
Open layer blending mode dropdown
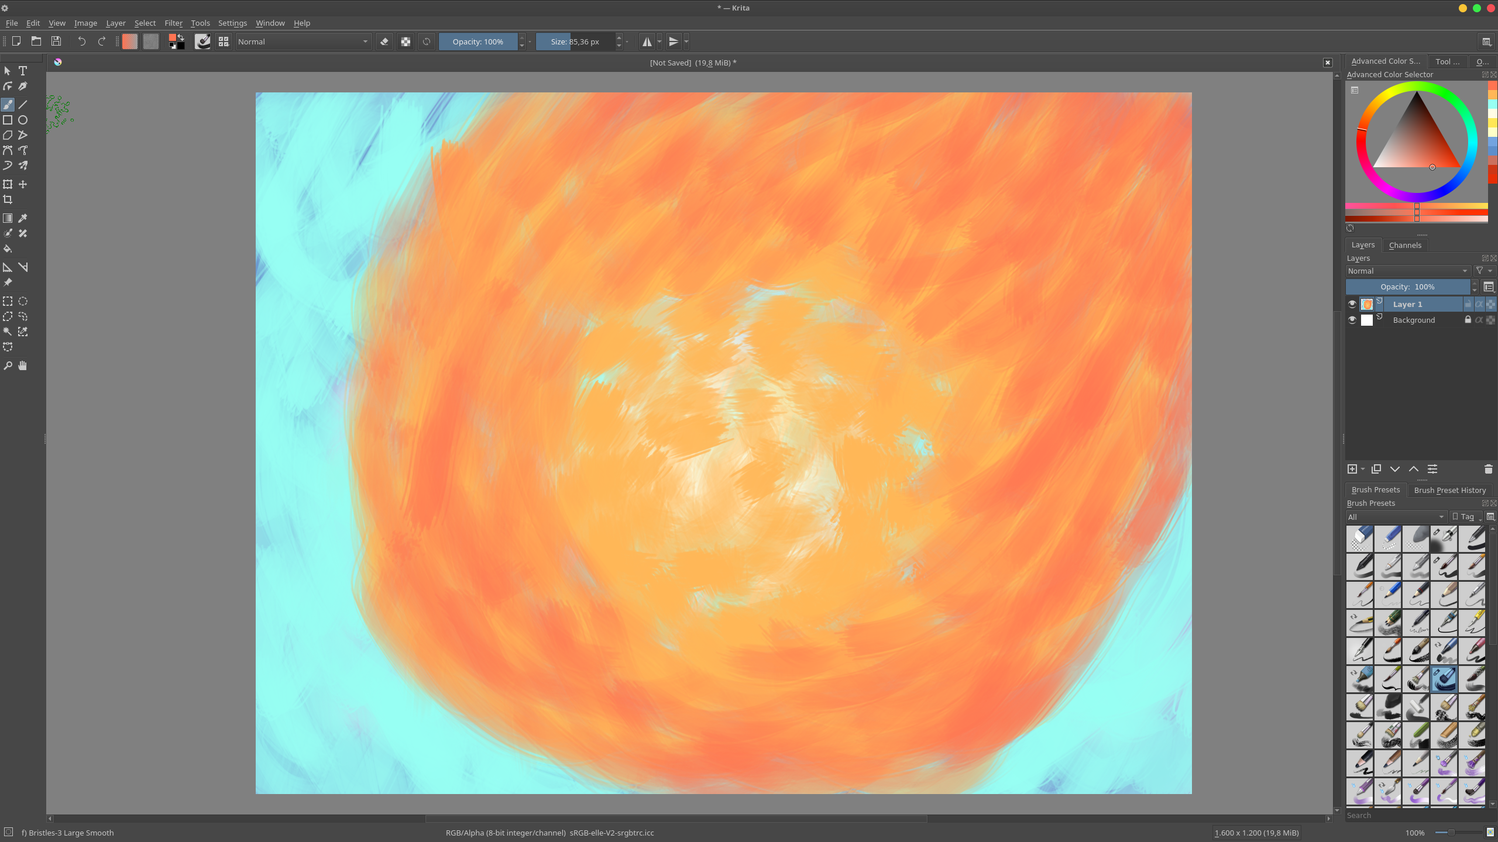tap(1407, 271)
